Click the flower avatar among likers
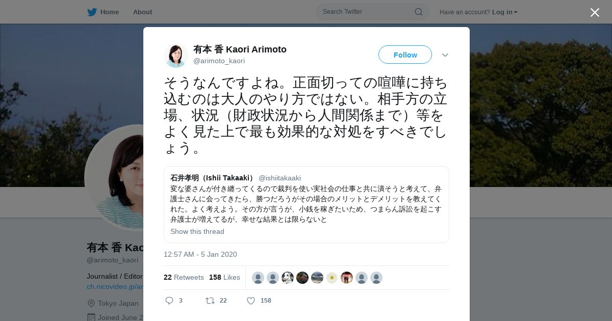Image resolution: width=612 pixels, height=321 pixels. 332,278
